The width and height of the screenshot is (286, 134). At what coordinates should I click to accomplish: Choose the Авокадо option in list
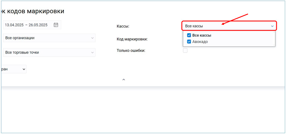pyautogui.click(x=200, y=42)
